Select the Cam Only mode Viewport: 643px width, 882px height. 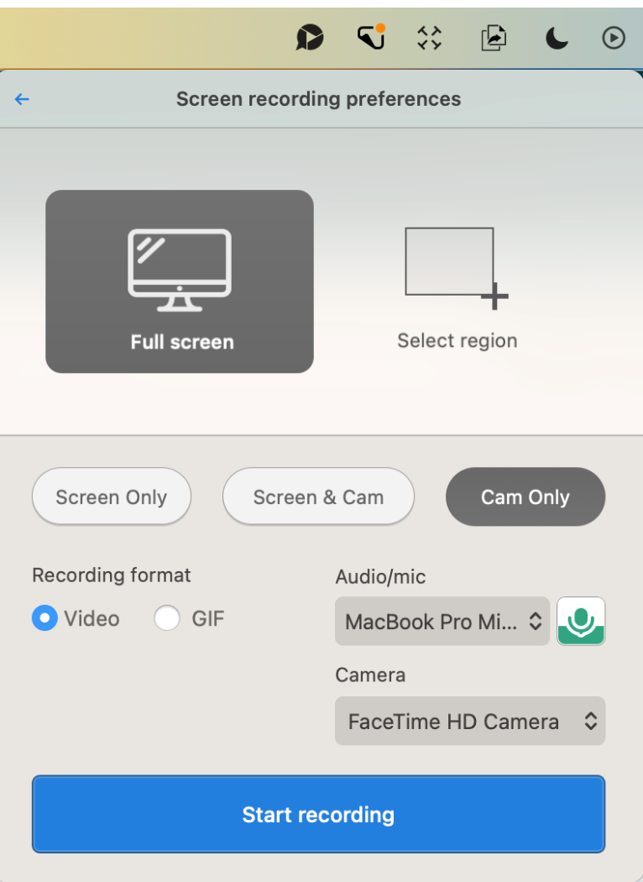(x=525, y=497)
